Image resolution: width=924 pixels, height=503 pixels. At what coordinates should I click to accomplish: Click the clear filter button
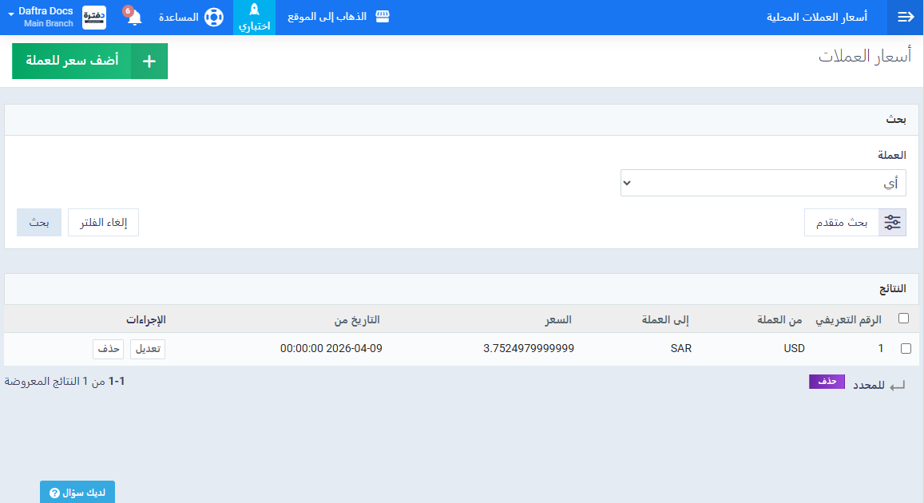pyautogui.click(x=103, y=223)
